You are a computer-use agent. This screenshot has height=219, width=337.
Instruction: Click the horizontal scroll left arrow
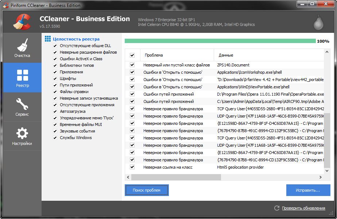[x=128, y=177]
